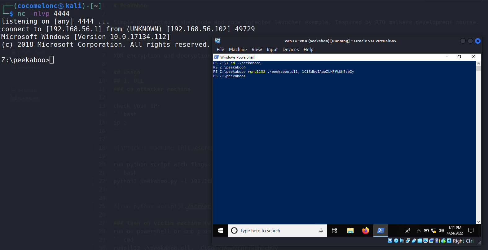This screenshot has width=488, height=250.
Task: Click the VirtualBox network adapters indicator
Action: [x=408, y=241]
